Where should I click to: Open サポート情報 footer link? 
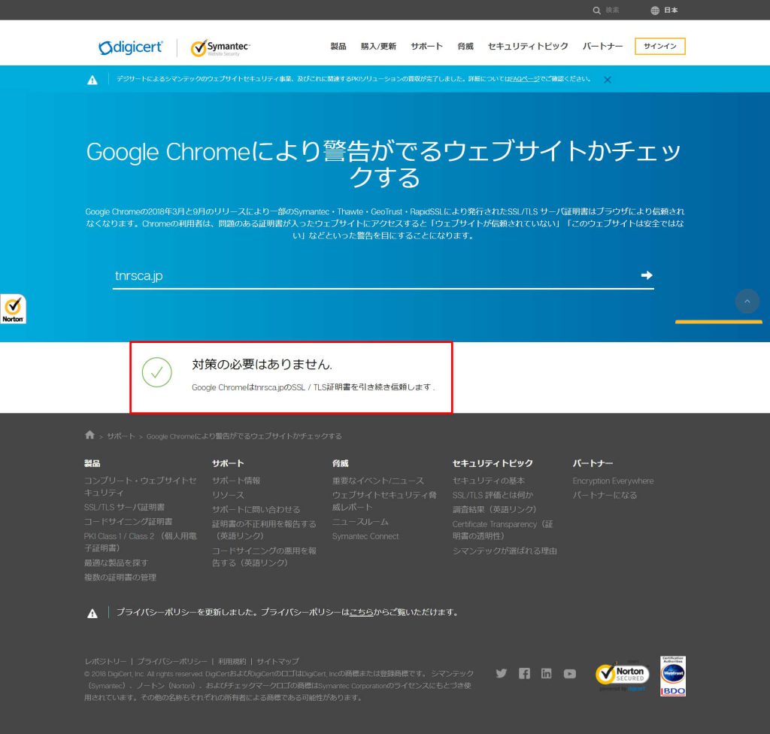coord(236,481)
